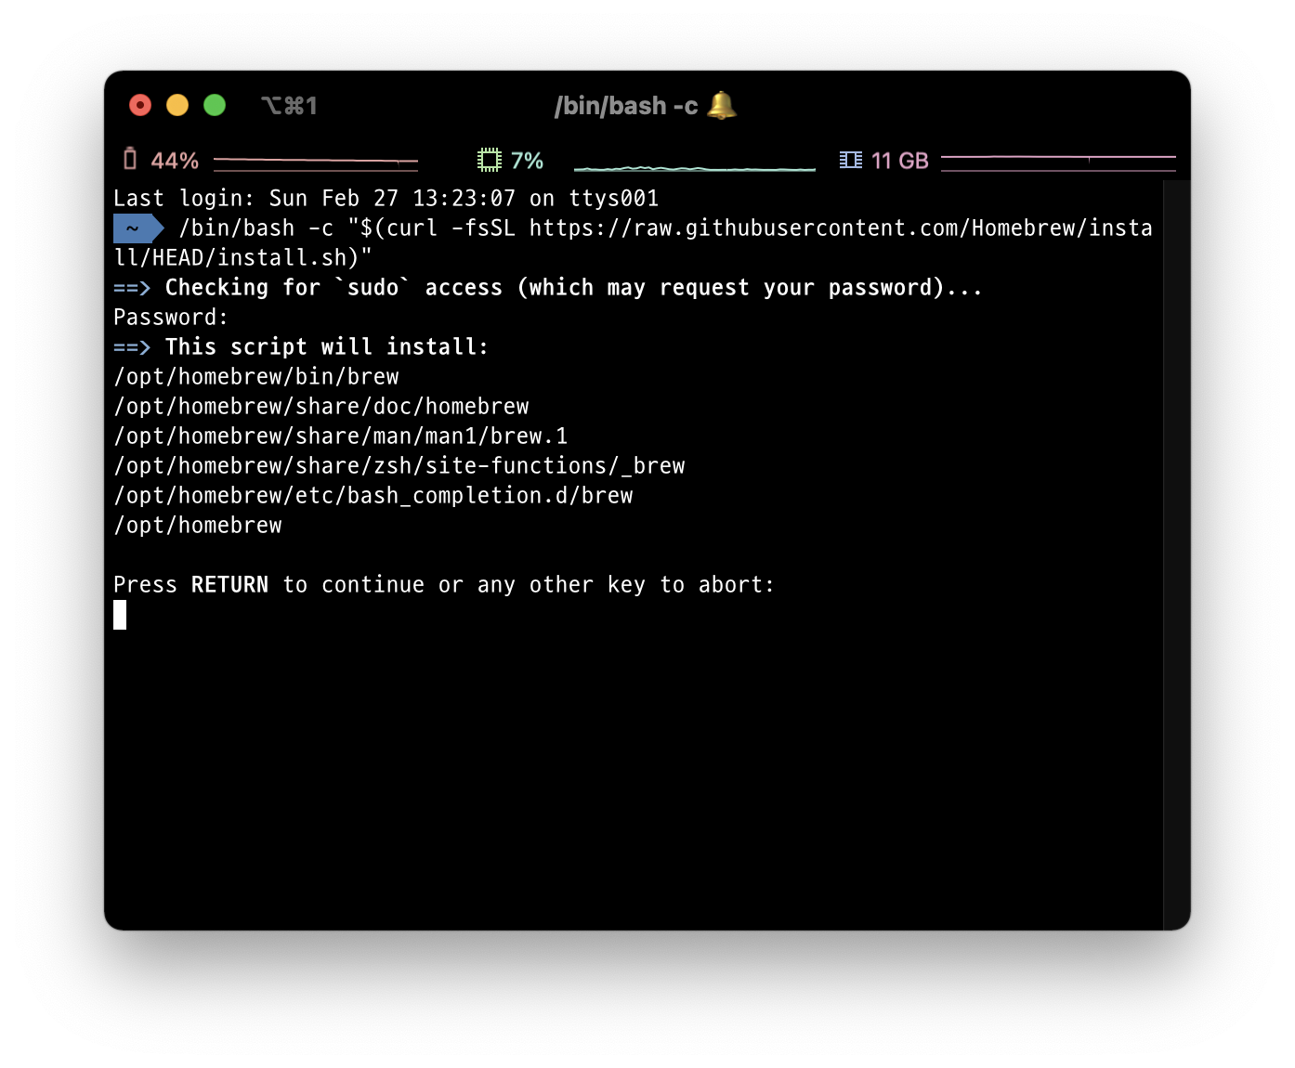Click the zsh site-functions/_brew path
This screenshot has width=1295, height=1068.
coord(399,465)
